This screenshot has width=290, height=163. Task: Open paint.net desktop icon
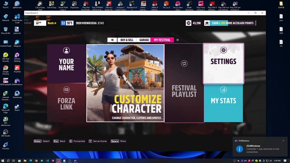click(x=17, y=30)
